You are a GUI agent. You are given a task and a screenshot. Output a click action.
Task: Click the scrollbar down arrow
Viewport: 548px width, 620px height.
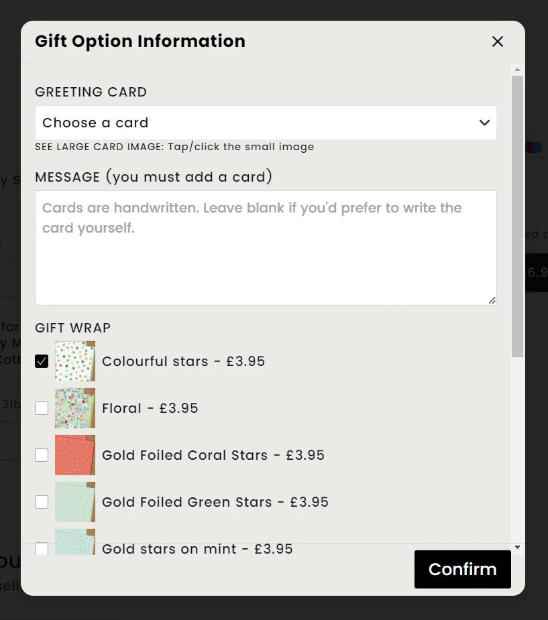coord(517,547)
